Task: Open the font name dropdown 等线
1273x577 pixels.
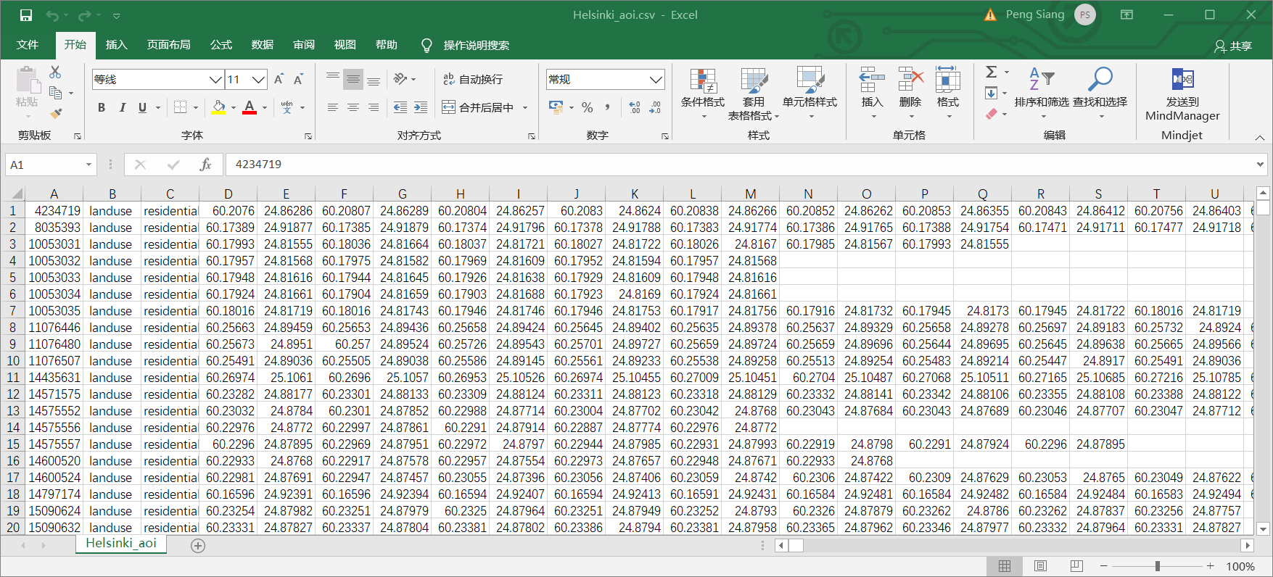Action: tap(215, 79)
